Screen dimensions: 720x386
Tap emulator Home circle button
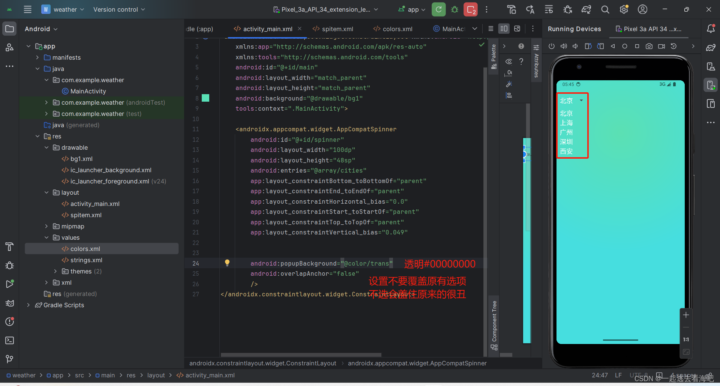(625, 46)
